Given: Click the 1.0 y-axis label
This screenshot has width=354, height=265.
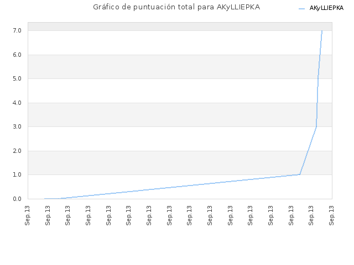Looking at the screenshot, I should (17, 174).
